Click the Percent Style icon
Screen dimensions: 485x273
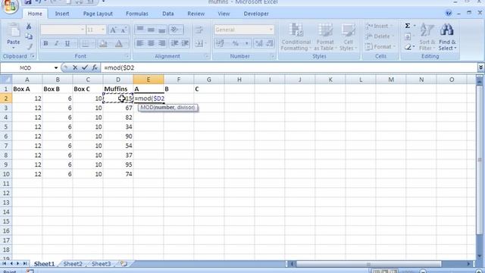236,43
